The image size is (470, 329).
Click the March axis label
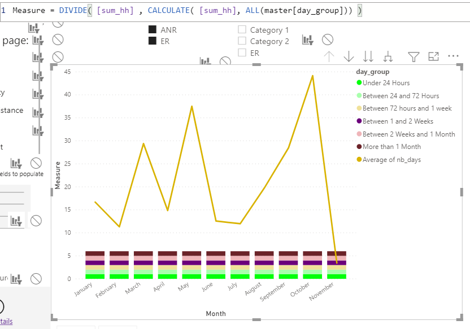(133, 288)
